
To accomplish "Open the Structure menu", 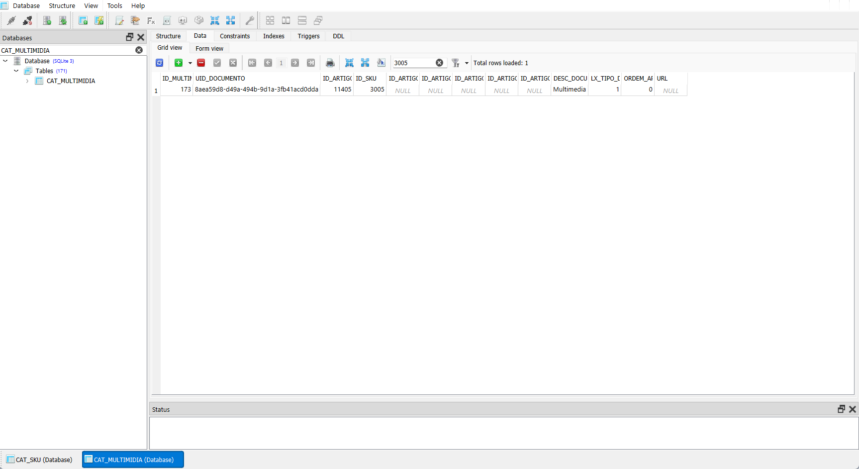I will pos(62,5).
